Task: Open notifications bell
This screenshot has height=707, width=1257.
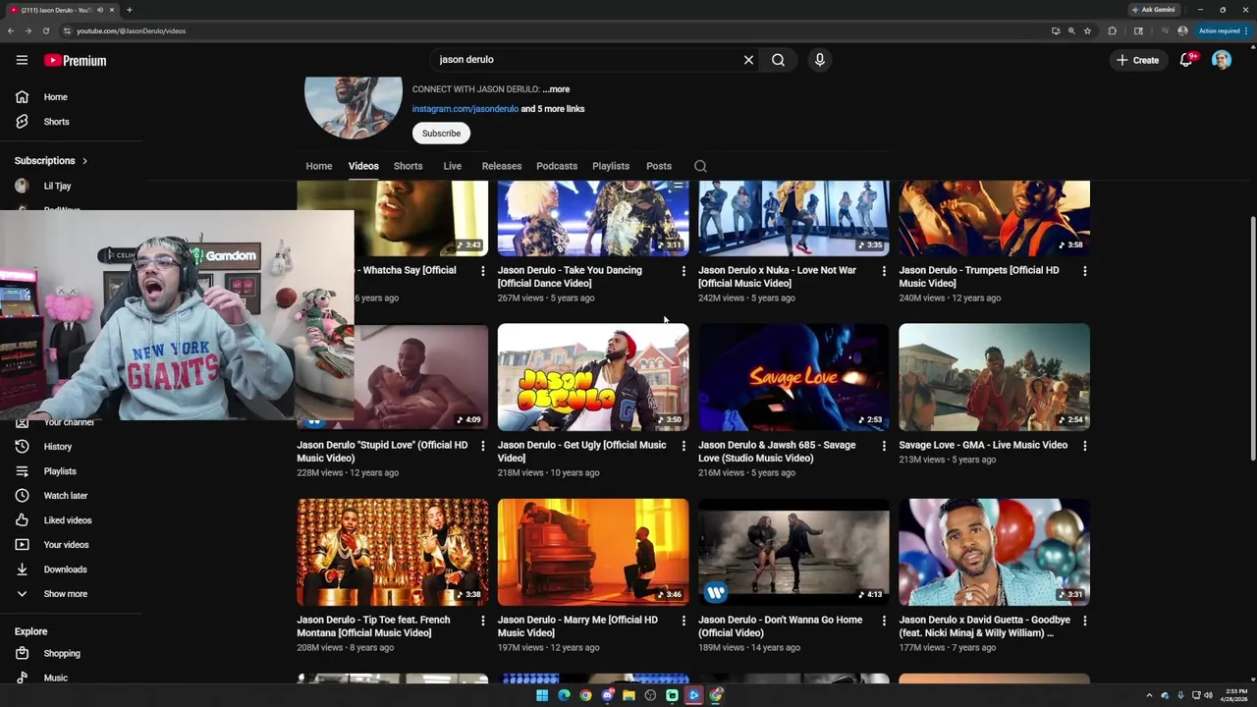Action: coord(1186,60)
